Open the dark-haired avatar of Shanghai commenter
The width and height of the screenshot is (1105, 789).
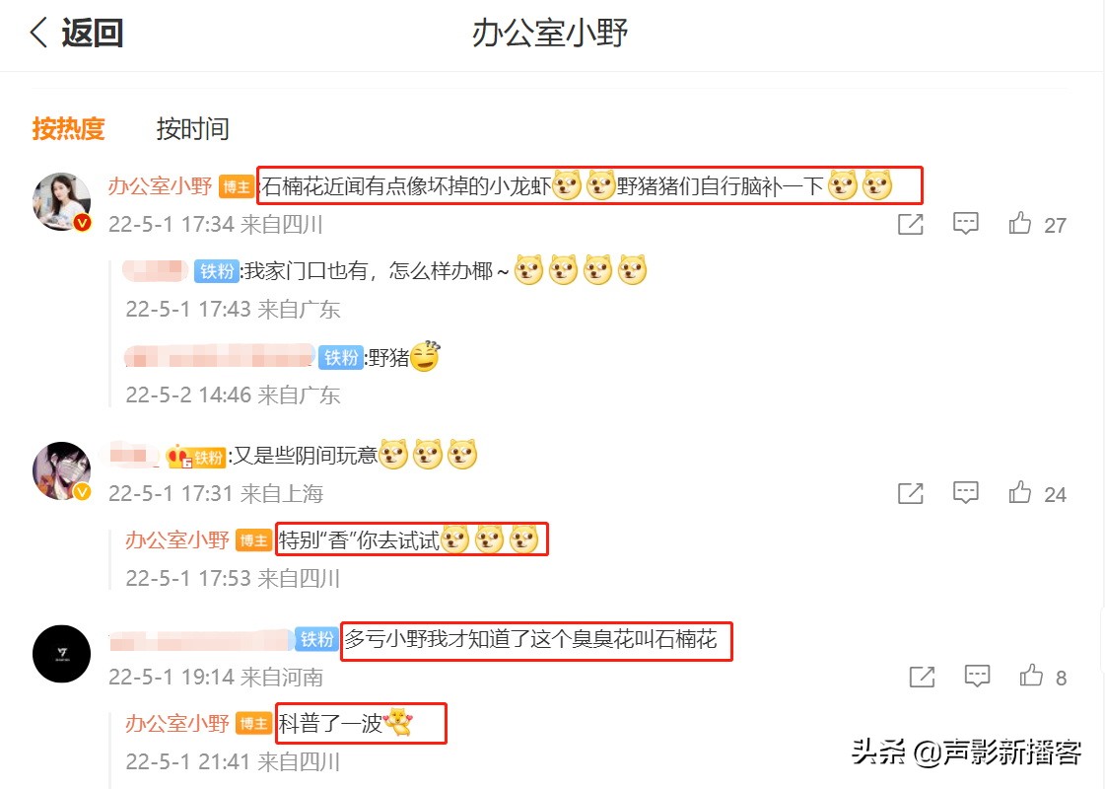point(62,471)
